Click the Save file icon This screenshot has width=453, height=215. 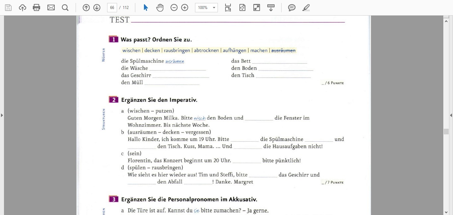[x=8, y=8]
